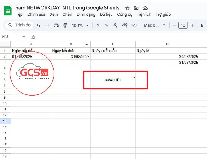The image size is (207, 159).
Task: Format as percent
Action: [x=107, y=25]
